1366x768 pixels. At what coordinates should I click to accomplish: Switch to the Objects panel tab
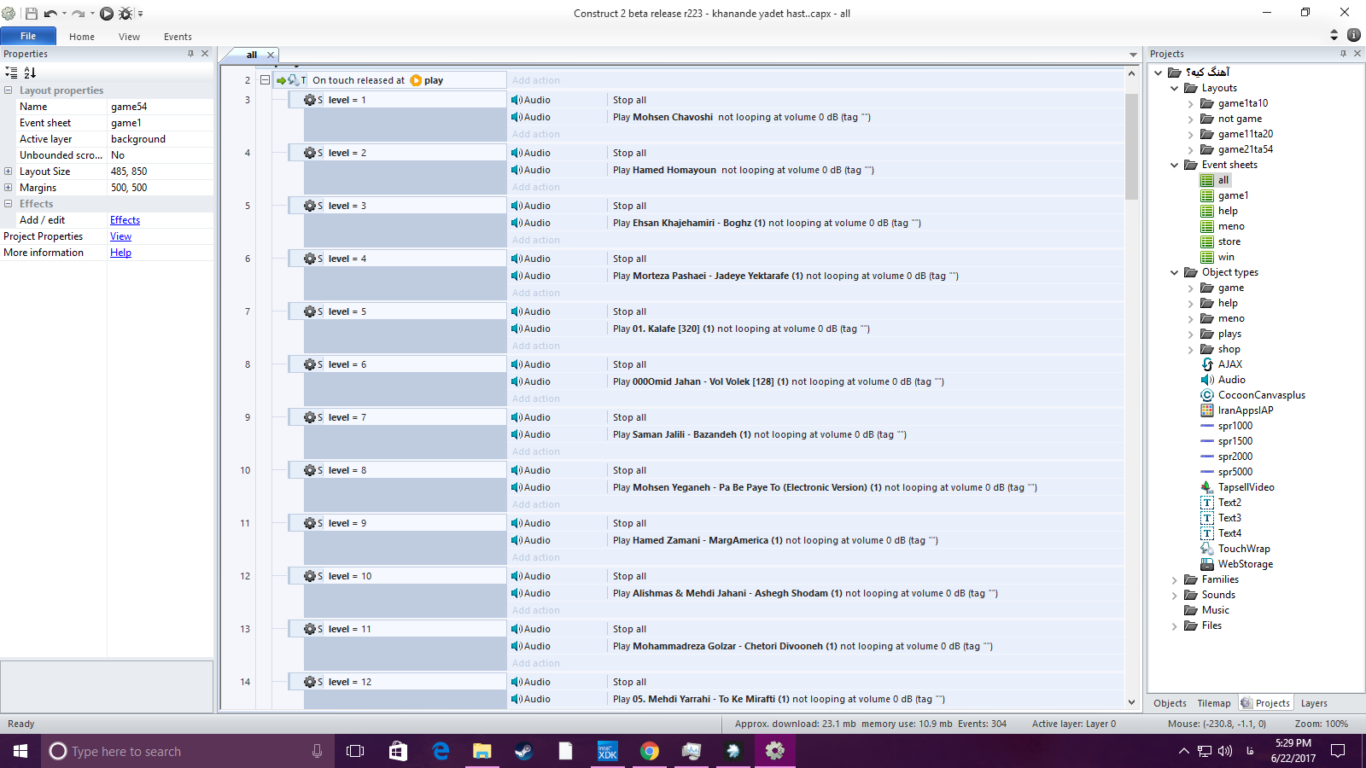coord(1170,703)
